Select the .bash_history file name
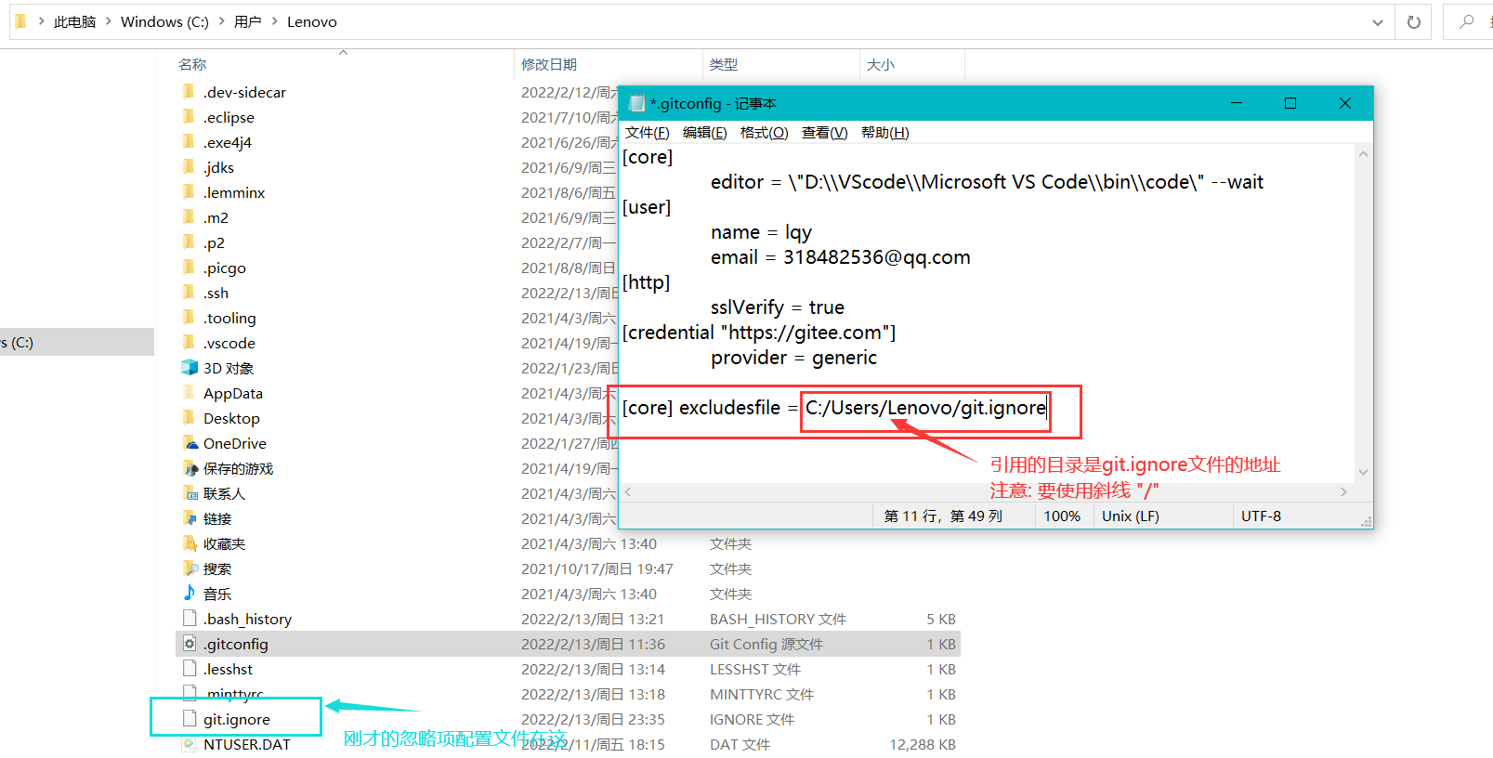Screen dimensions: 1493x758 pyautogui.click(x=247, y=619)
